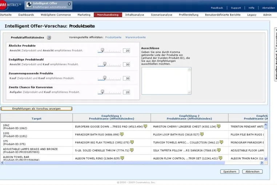Image resolution: width=277 pixels, height=185 pixels.
Task: Click the Empfehlung 2 column header
Action: click(x=189, y=117)
